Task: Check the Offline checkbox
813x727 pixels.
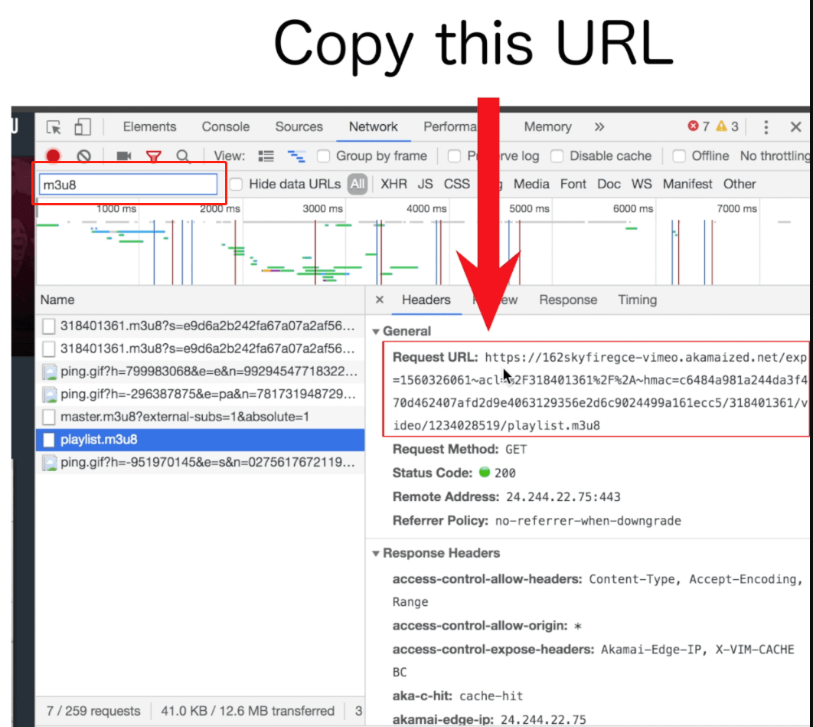Action: coord(679,156)
